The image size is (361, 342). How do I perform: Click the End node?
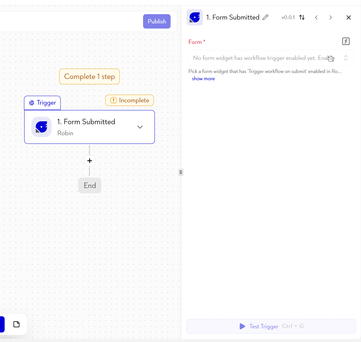tap(90, 185)
